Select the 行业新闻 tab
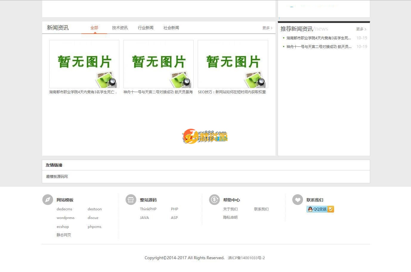Viewport: 411px width, 272px height. click(146, 27)
